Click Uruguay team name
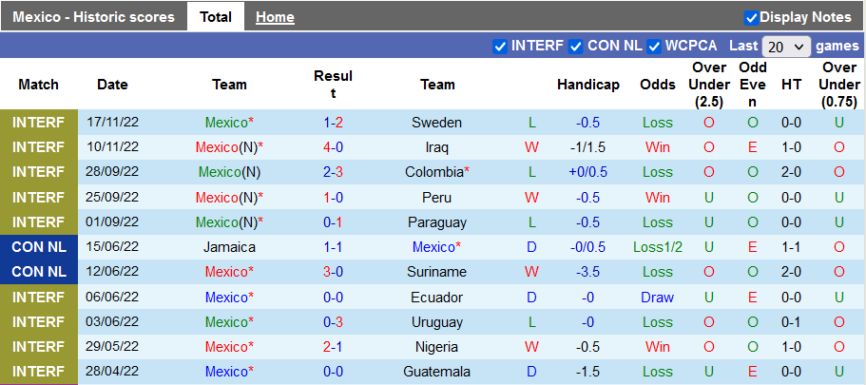Viewport: 866px width, 385px height. click(x=436, y=321)
